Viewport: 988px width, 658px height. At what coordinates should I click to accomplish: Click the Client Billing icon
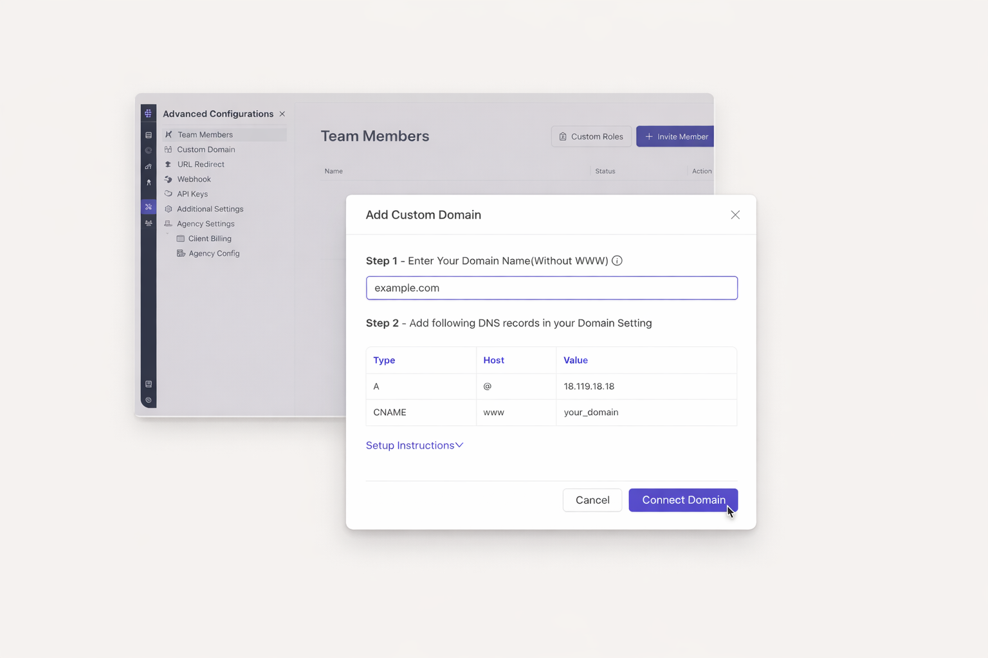tap(181, 238)
